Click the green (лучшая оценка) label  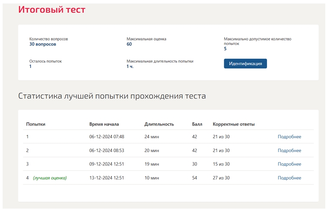pyautogui.click(x=50, y=178)
